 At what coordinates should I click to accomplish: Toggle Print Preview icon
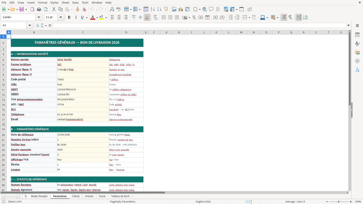click(x=46, y=9)
